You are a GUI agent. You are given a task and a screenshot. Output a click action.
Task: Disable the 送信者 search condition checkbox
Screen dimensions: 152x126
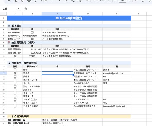pos(15,73)
